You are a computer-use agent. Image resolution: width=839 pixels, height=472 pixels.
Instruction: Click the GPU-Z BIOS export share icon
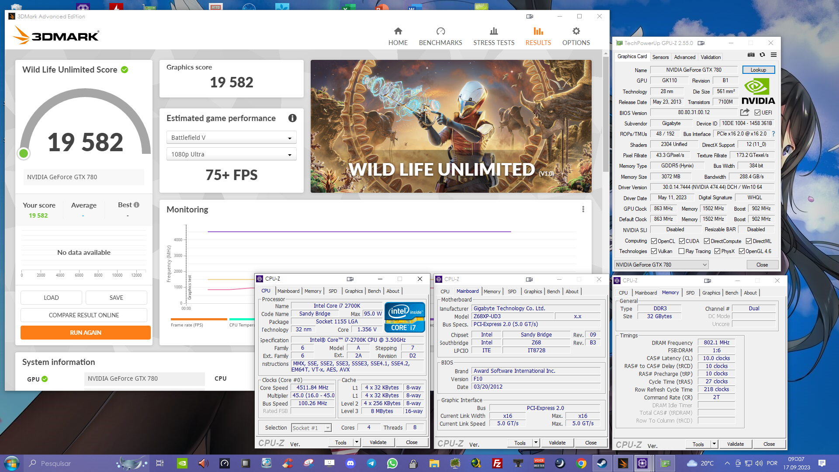coord(745,112)
